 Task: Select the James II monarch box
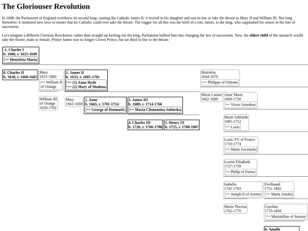click(87, 80)
